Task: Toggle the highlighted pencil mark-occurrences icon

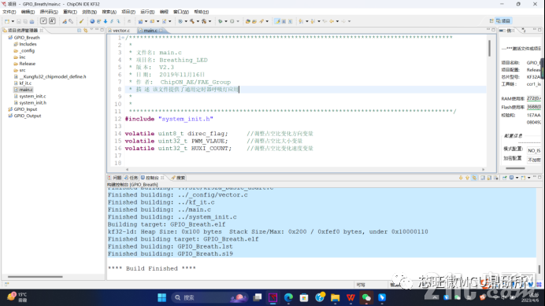Action: coord(277,21)
